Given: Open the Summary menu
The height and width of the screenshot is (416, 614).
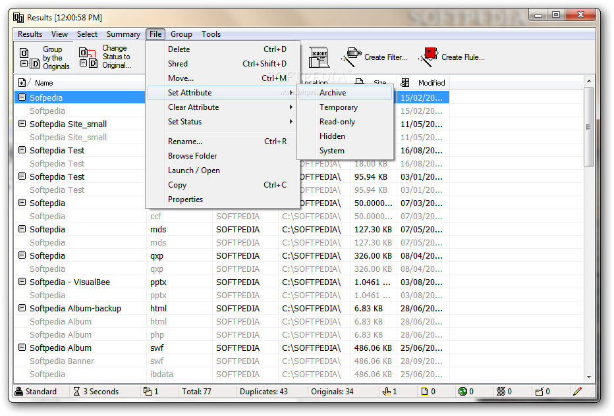Looking at the screenshot, I should [x=123, y=34].
